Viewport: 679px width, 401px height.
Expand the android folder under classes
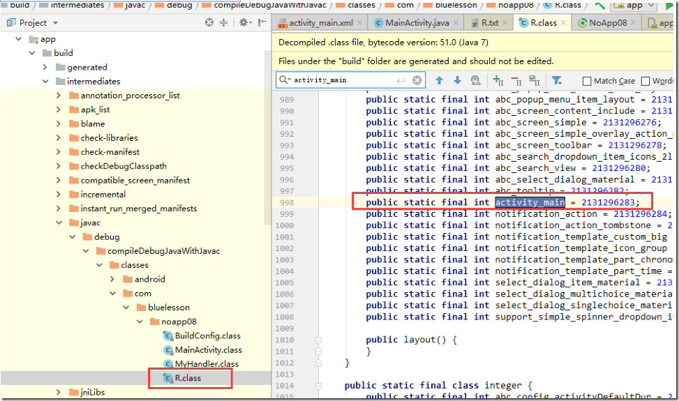(x=112, y=279)
